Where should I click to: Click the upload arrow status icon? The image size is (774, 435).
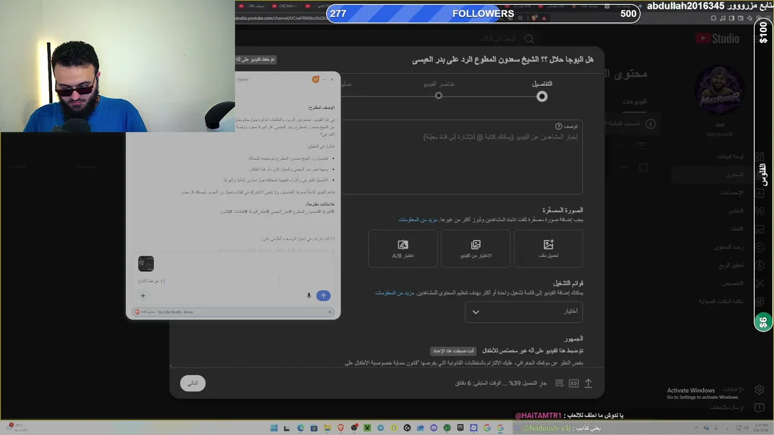[x=588, y=383]
